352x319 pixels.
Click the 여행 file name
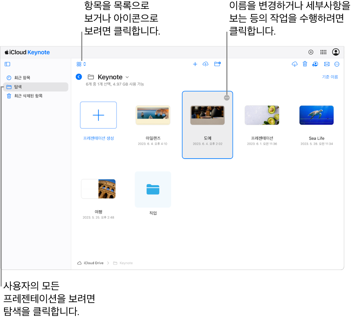98,212
